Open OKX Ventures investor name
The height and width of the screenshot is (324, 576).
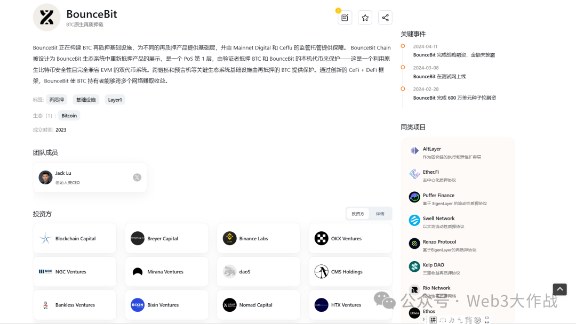(x=347, y=239)
